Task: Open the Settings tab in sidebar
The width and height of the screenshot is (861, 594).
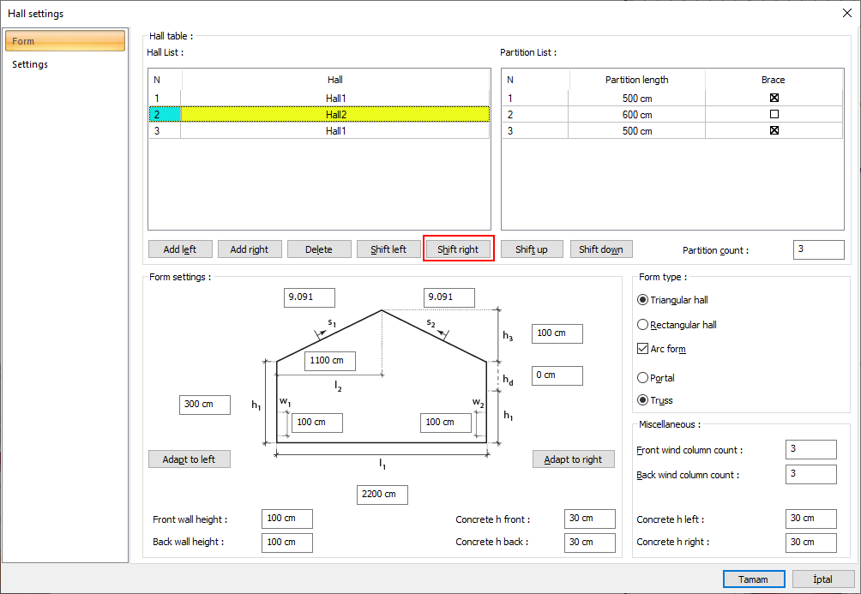Action: click(30, 64)
